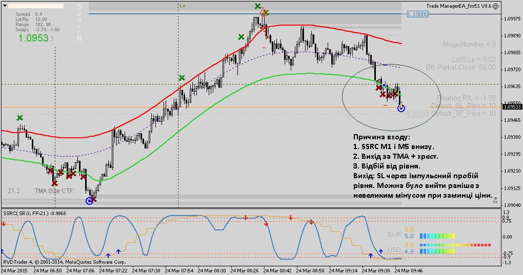This screenshot has width=523, height=275.
Task: Click the 21.2 value near TMA Size
Action: (14, 191)
